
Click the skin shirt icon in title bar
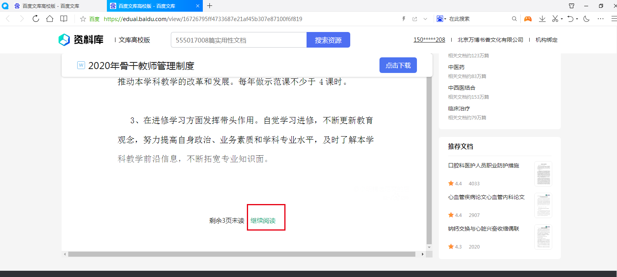tap(571, 6)
